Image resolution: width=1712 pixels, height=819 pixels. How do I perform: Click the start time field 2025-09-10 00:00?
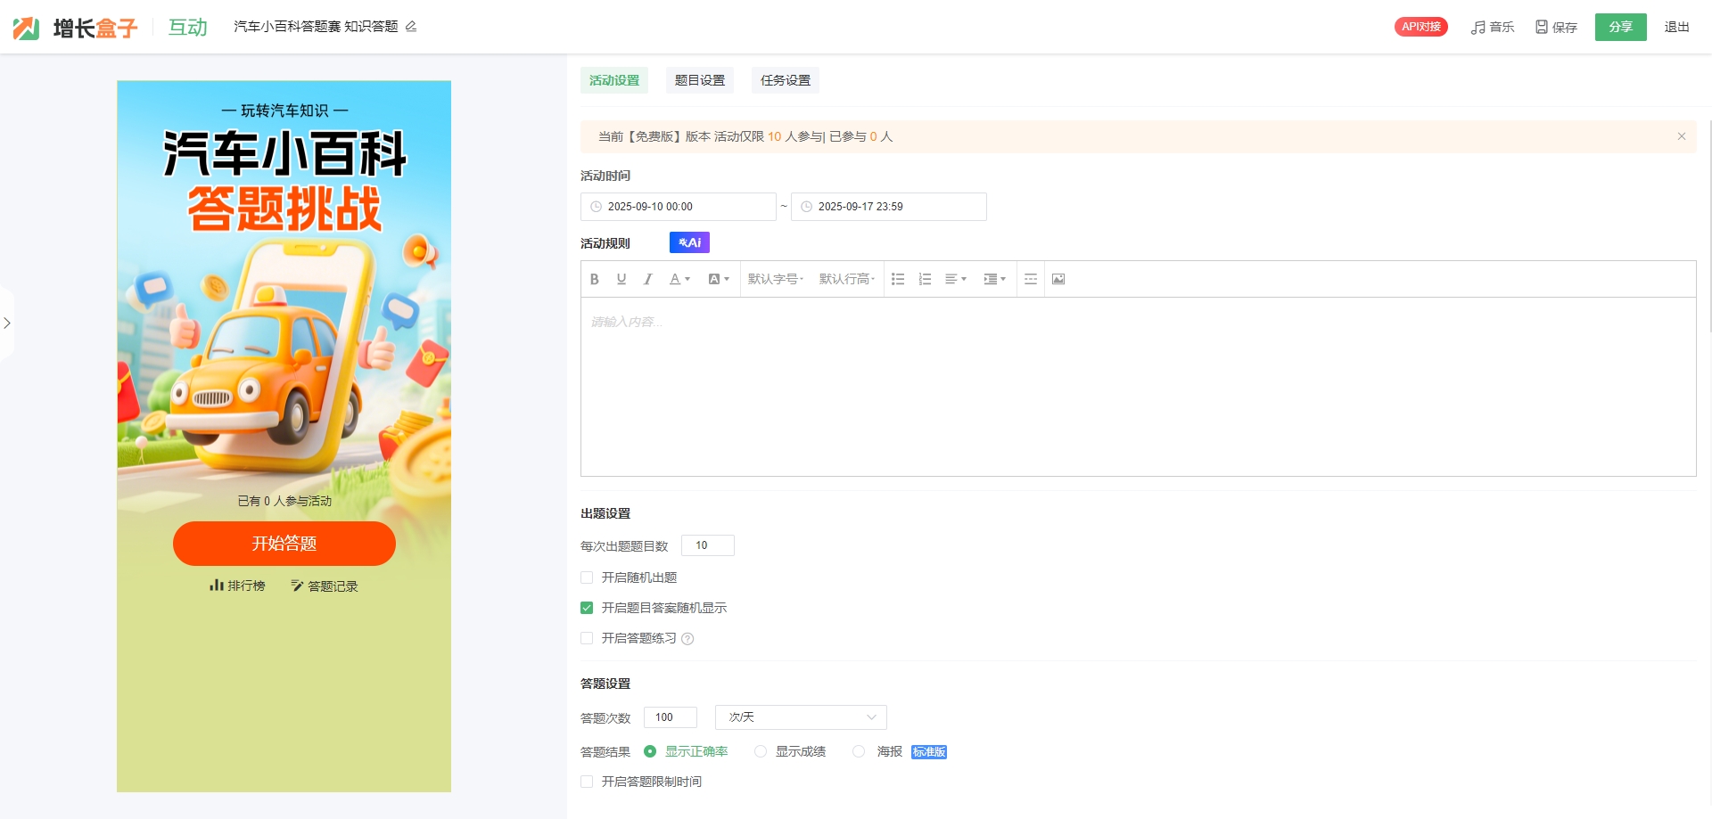click(679, 207)
